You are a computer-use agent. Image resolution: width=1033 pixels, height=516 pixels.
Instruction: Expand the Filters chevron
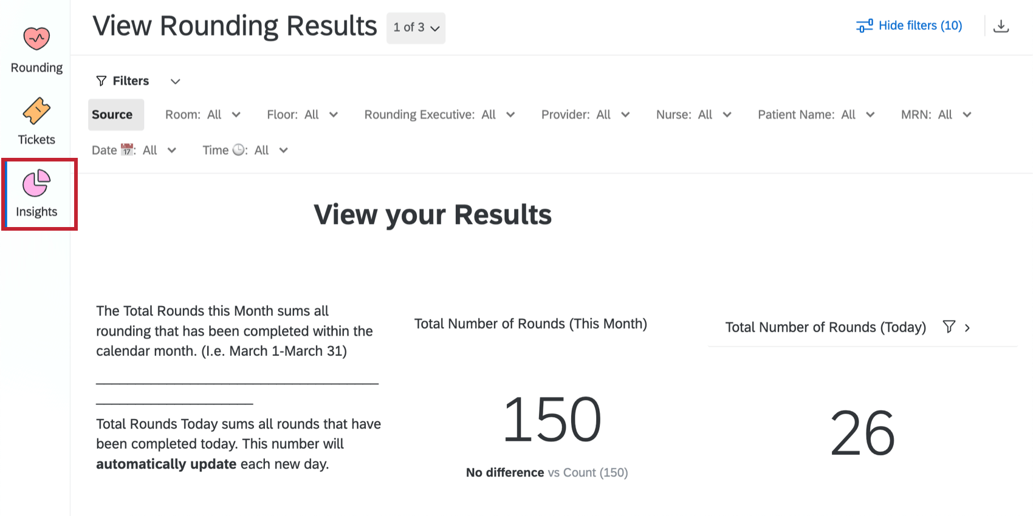(175, 81)
